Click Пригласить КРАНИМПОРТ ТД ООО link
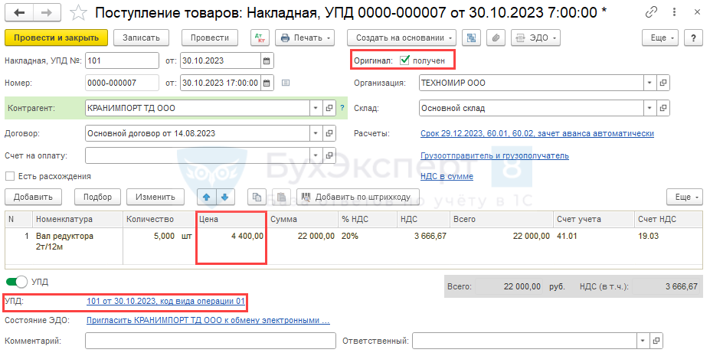 [208, 320]
